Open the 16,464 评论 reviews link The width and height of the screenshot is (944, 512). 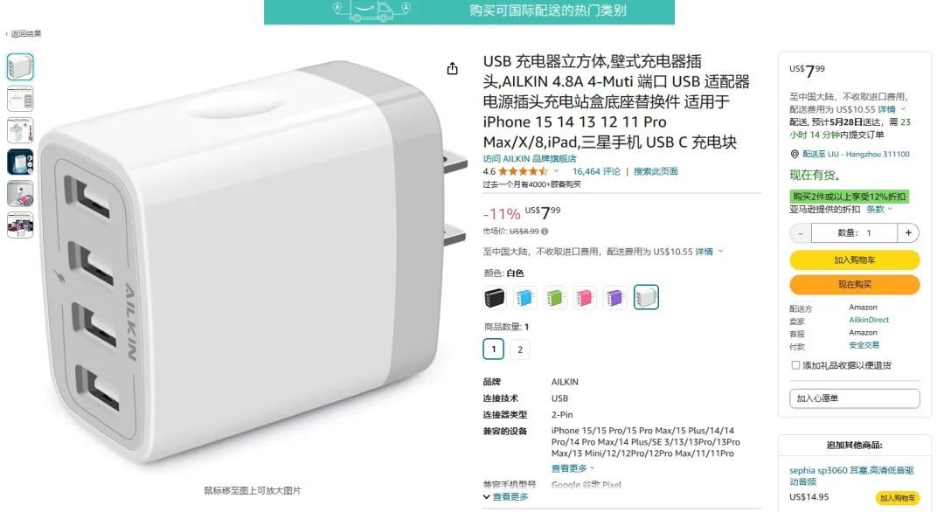point(596,171)
